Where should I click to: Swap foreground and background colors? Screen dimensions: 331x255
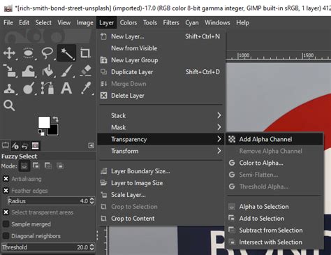55,119
